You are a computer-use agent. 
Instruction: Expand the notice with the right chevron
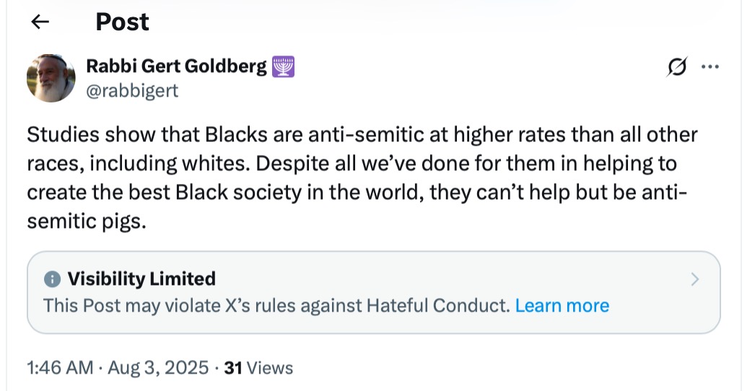coord(694,279)
